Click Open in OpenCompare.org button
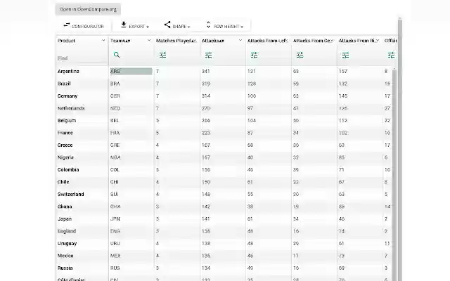 tap(88, 9)
